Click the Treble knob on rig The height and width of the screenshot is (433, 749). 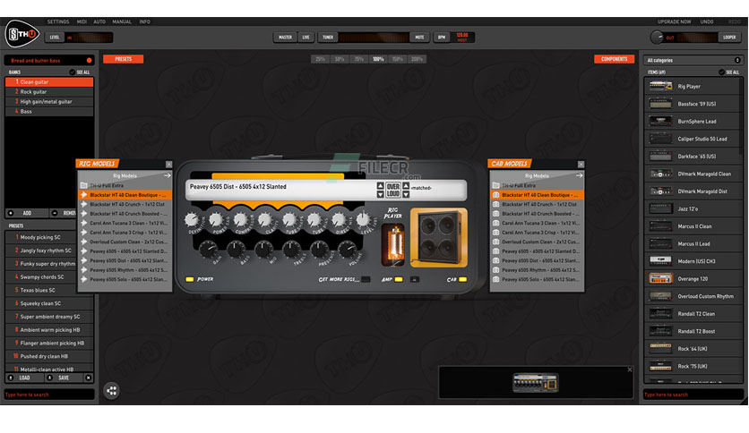291,249
